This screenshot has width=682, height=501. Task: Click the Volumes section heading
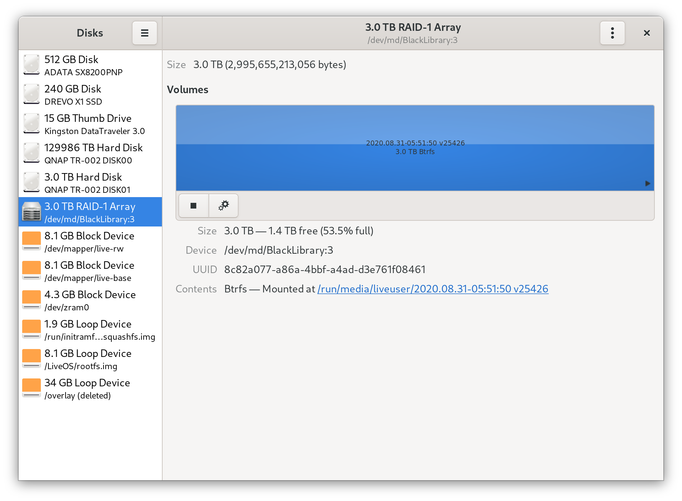tap(188, 90)
